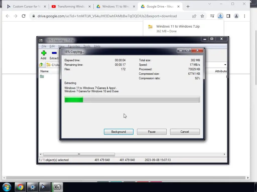Open the zip file icon in downloads popup
Image resolution: width=257 pixels, height=192 pixels.
pos(150,27)
